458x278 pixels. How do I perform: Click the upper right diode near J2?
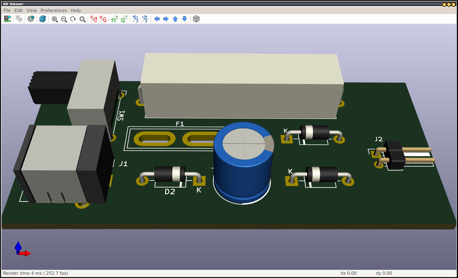coord(314,134)
